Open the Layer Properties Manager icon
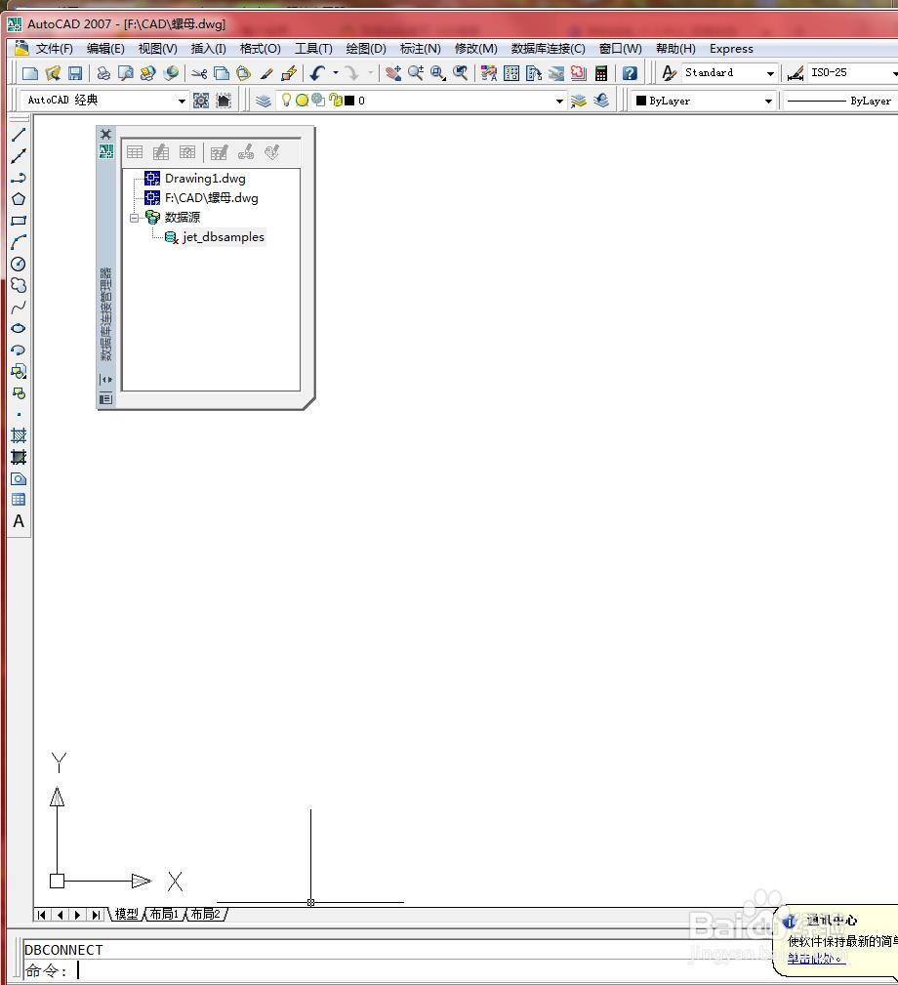The image size is (898, 985). click(264, 101)
